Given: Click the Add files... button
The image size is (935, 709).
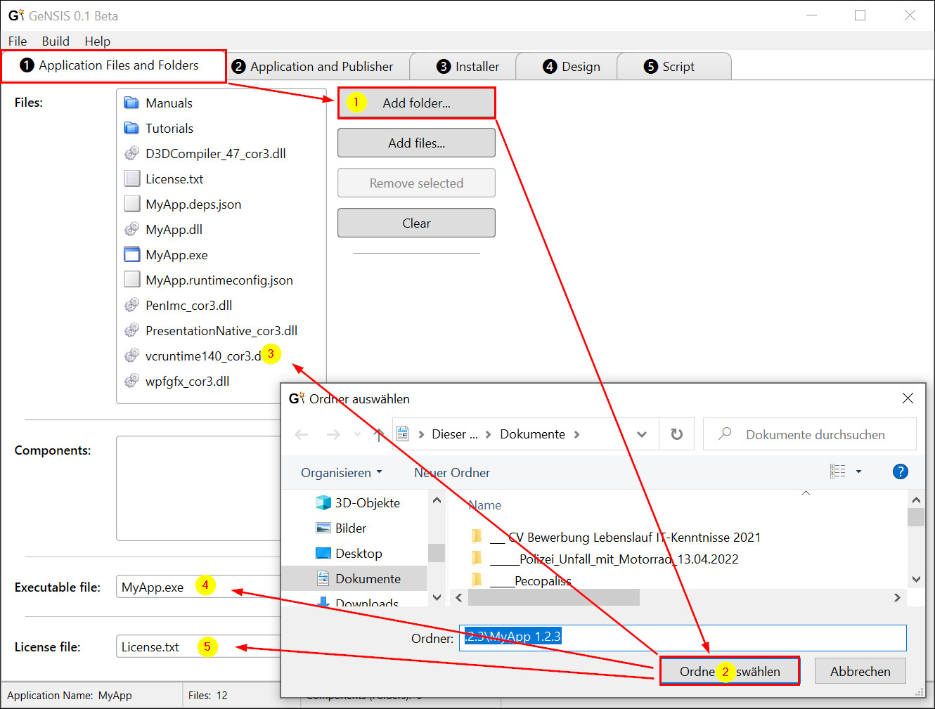Looking at the screenshot, I should coord(416,143).
